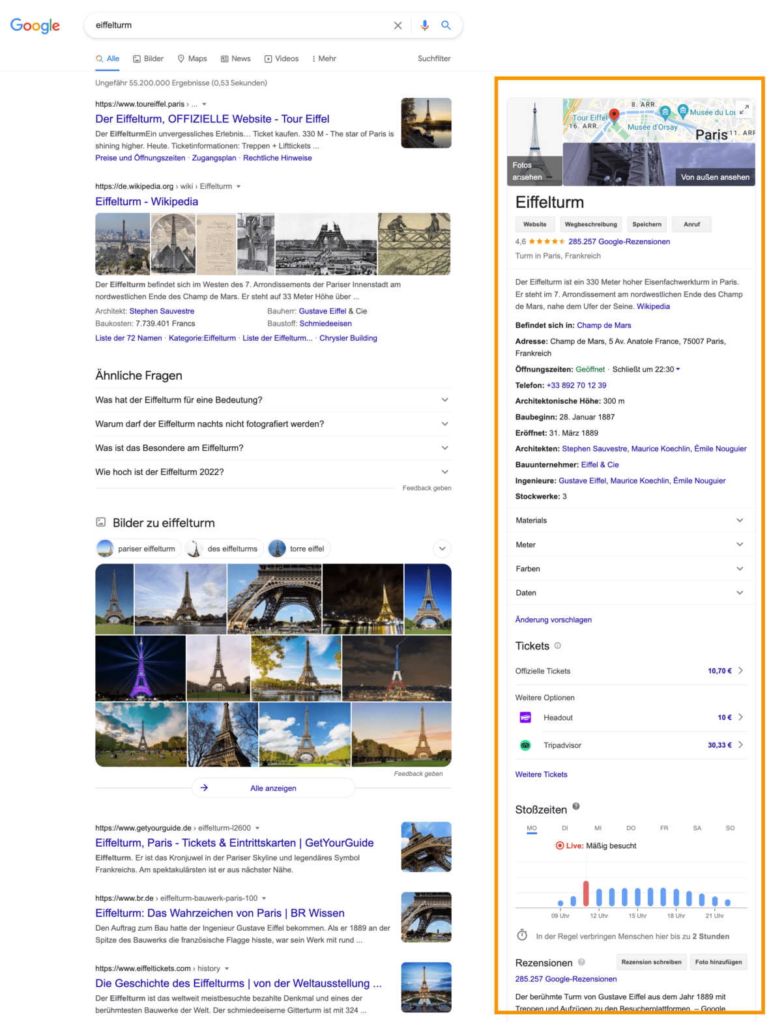Expand the map with the fullscreen arrow icon

pyautogui.click(x=744, y=109)
